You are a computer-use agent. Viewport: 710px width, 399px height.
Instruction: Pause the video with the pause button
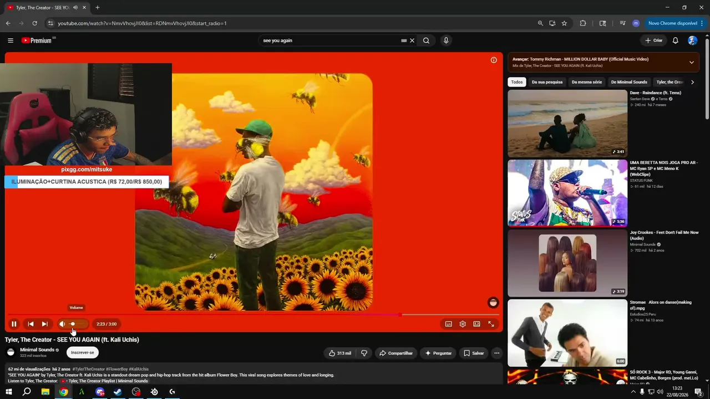point(14,324)
